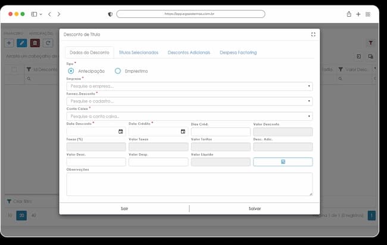Switch to Títulos Selecionados tab
Viewport: 387px width, 245px height.
[x=139, y=52]
